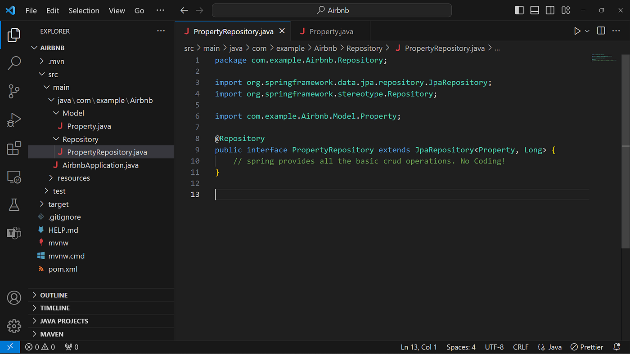Open the run button dropdown arrow
Viewport: 630px width, 354px height.
[587, 31]
